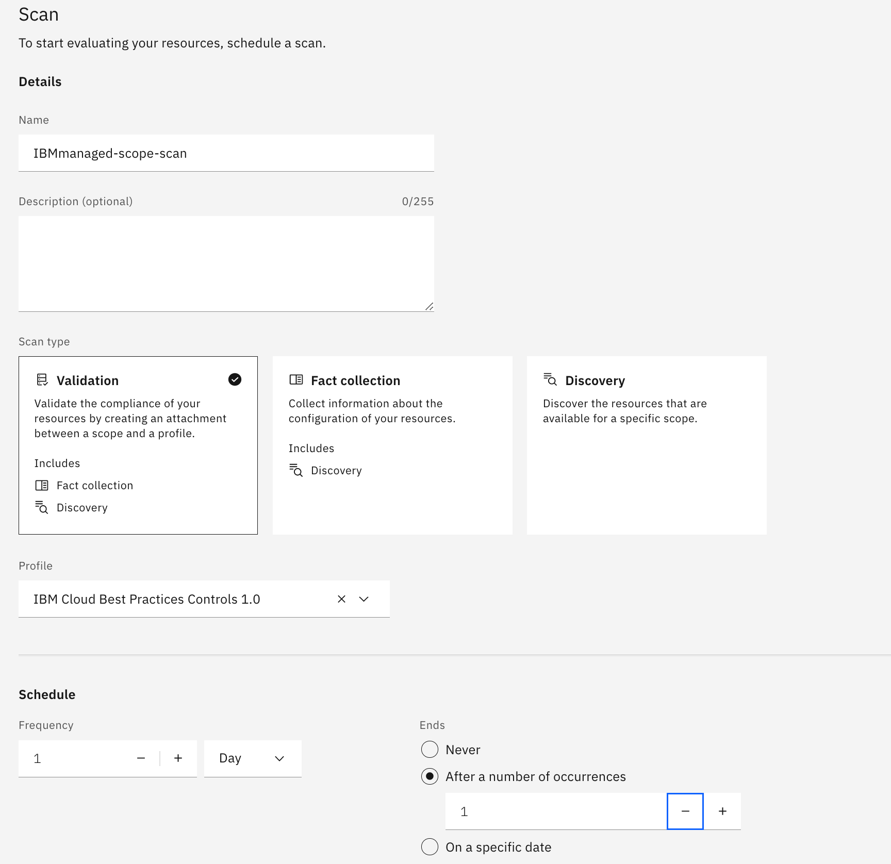Image resolution: width=891 pixels, height=864 pixels.
Task: Click the Name input field
Action: pyautogui.click(x=226, y=153)
